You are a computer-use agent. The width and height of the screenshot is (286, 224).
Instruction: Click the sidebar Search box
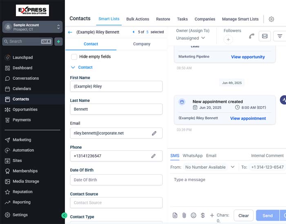pos(27,42)
